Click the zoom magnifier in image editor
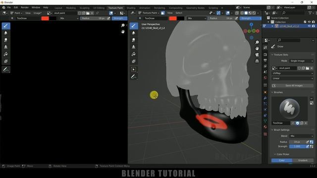Image resolution: width=317 pixels, height=178 pixels. (123, 25)
